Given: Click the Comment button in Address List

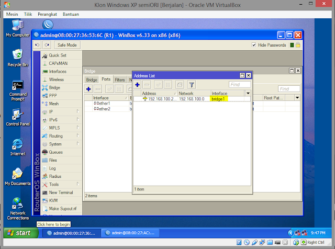Looking at the screenshot, I should click(180, 85).
